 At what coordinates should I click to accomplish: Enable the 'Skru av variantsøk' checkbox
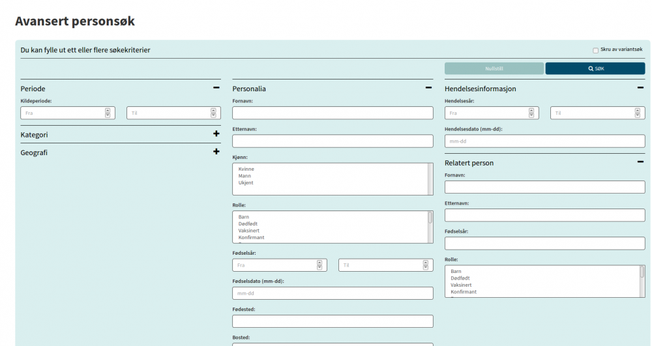[595, 50]
